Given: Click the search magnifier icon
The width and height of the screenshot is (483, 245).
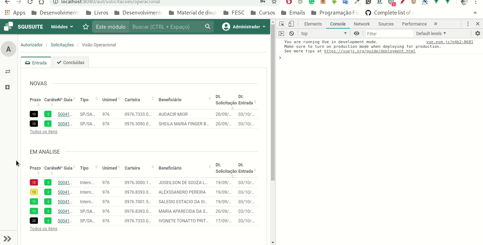Looking at the screenshot, I should (208, 27).
